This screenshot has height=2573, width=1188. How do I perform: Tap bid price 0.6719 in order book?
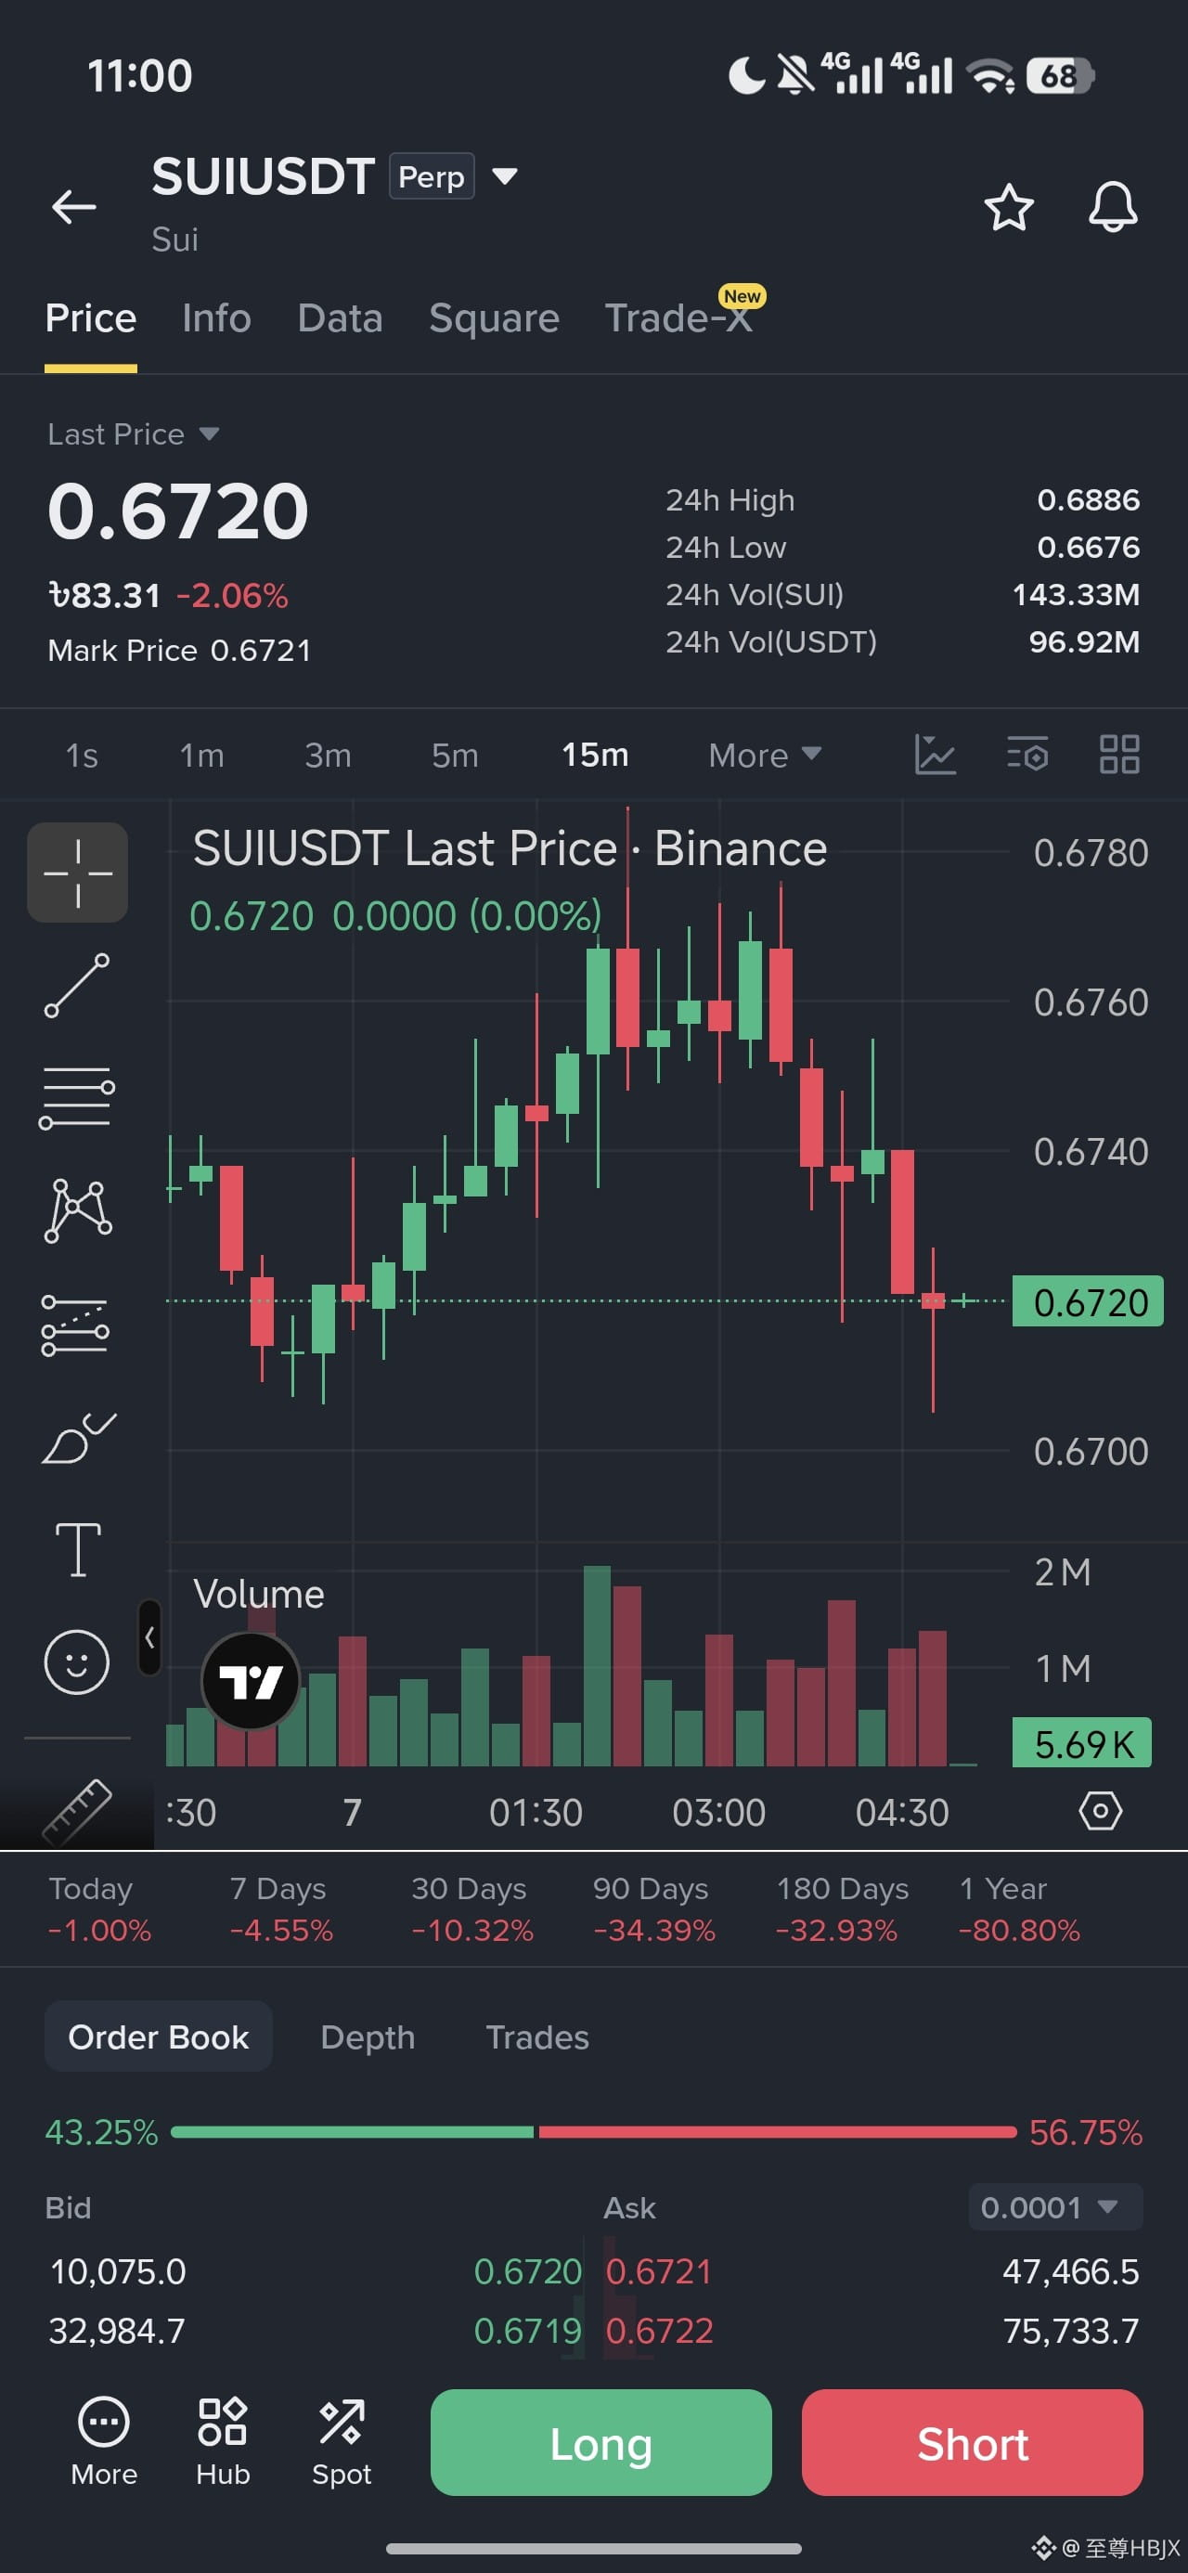point(527,2331)
